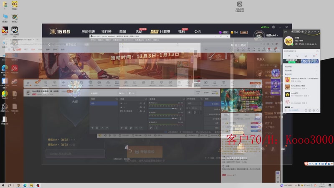Open the OBS scene transition type dropdown

click(194, 103)
